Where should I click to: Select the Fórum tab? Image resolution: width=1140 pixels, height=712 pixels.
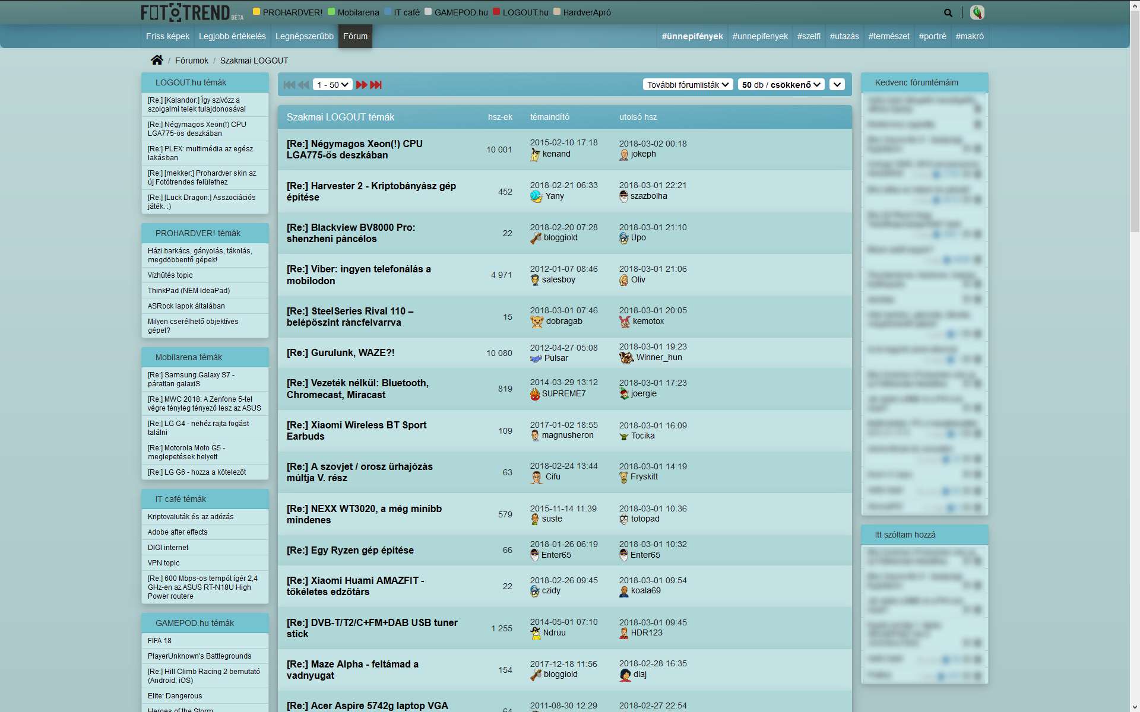355,36
